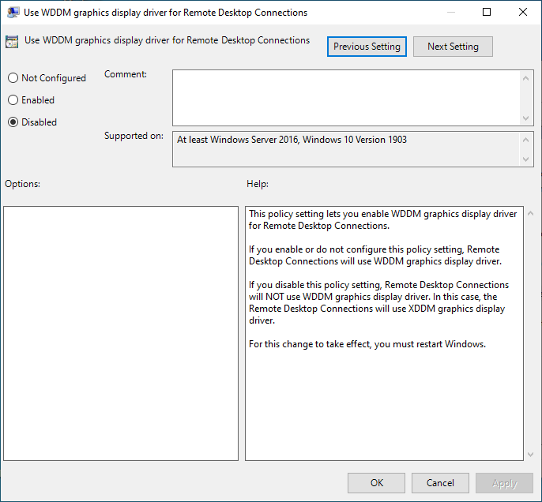
Task: Click the Comment box scroll up arrow
Action: coord(525,78)
